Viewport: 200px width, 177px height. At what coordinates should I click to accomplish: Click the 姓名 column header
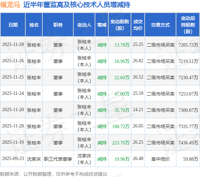click(34, 25)
